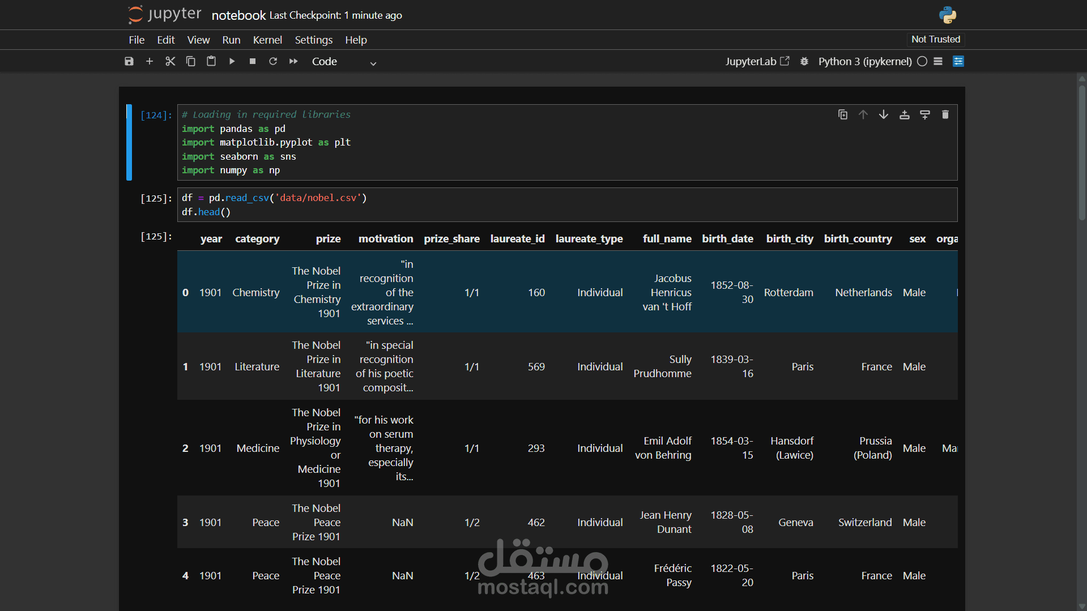Save the notebook with the floppy icon
The height and width of the screenshot is (611, 1087).
coord(129,61)
